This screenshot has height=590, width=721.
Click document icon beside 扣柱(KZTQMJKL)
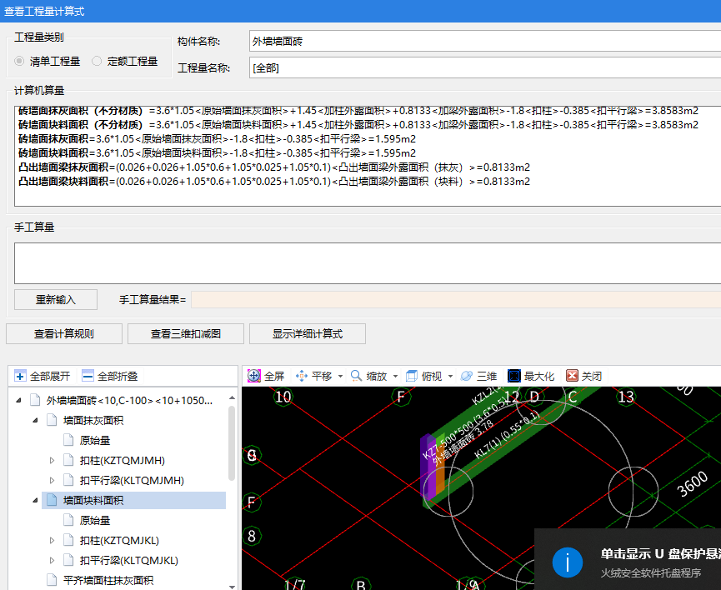pos(68,540)
